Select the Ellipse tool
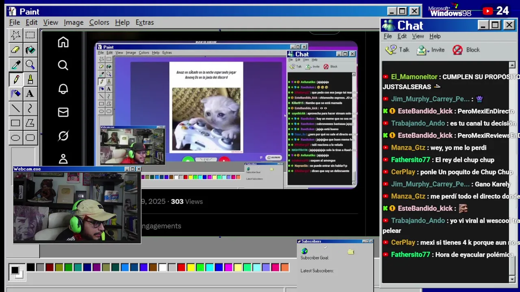 point(15,137)
